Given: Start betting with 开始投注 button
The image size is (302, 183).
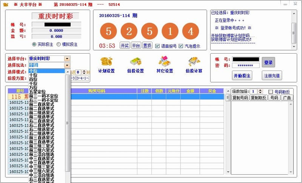Looking at the screenshot, I should [x=242, y=75].
